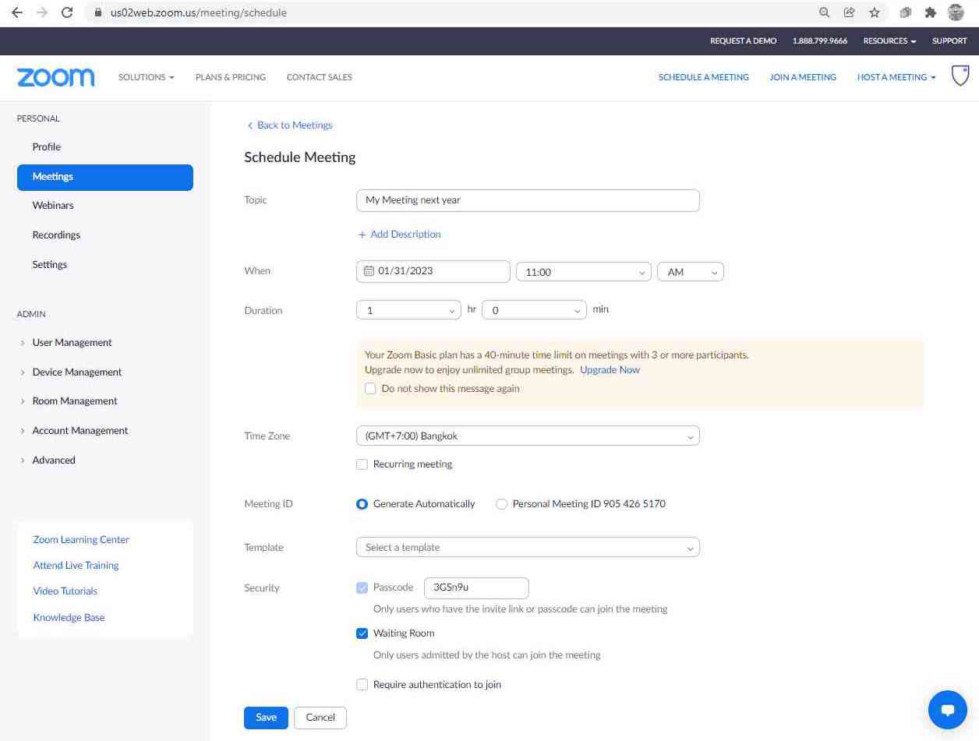Click the browser reload icon
This screenshot has height=741, width=979.
point(67,12)
